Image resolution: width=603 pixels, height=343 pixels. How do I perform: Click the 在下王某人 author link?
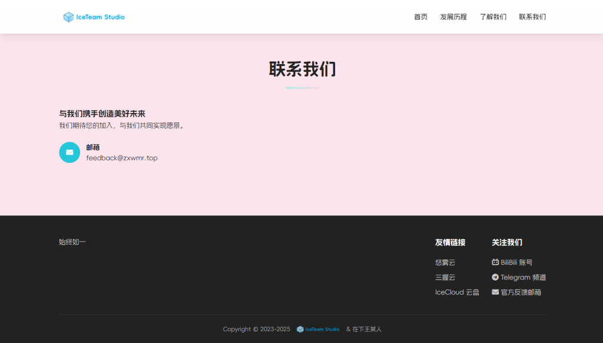[367, 329]
